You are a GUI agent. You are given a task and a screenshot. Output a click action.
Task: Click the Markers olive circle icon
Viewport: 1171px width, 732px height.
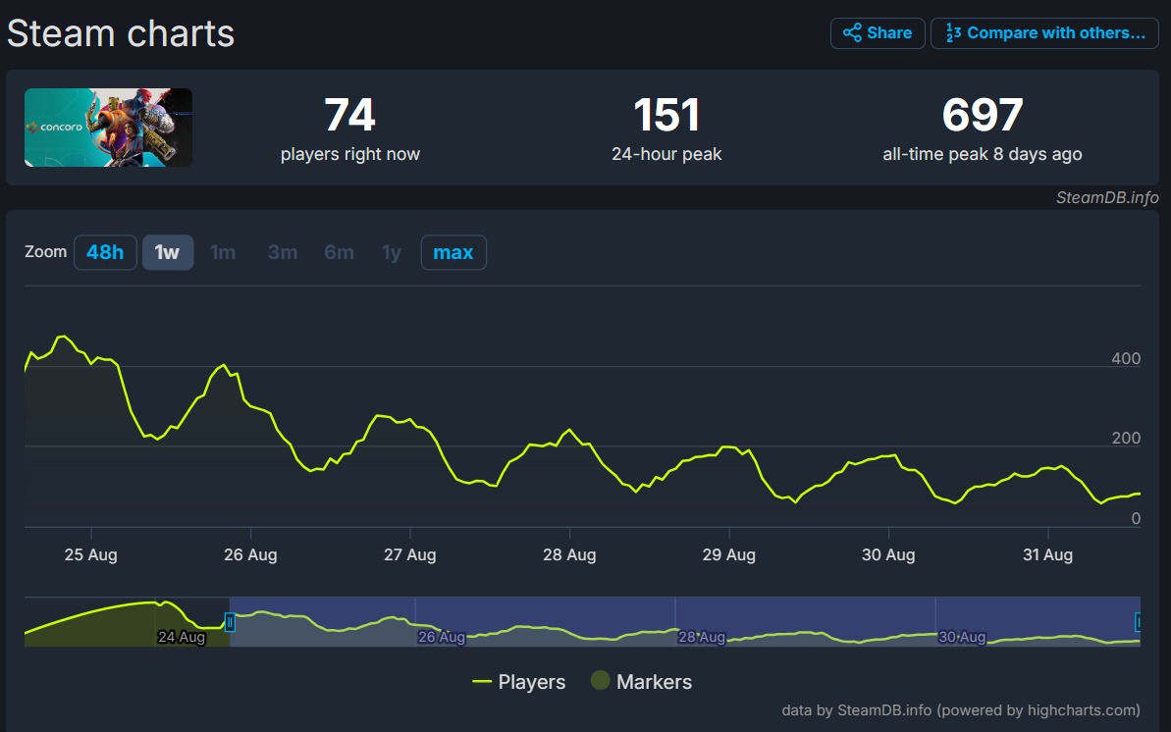pos(601,680)
